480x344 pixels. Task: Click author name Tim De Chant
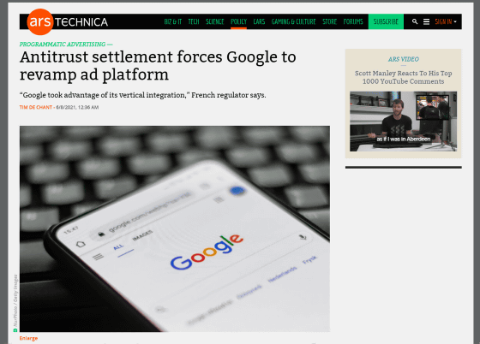pos(36,107)
